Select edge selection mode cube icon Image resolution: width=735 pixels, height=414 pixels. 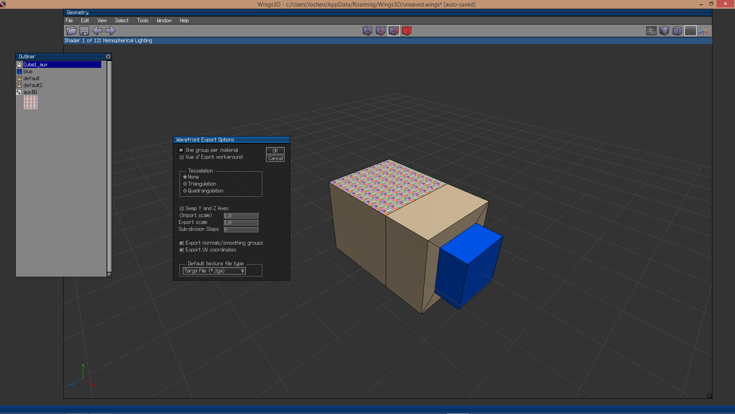(x=380, y=31)
